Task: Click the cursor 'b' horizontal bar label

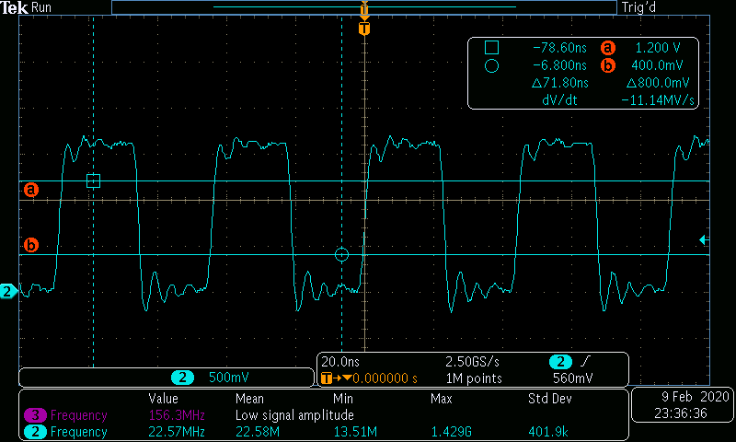Action: point(31,245)
